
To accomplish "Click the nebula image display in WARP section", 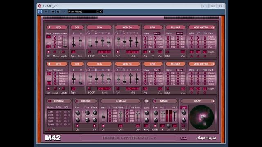I will coord(201,117).
